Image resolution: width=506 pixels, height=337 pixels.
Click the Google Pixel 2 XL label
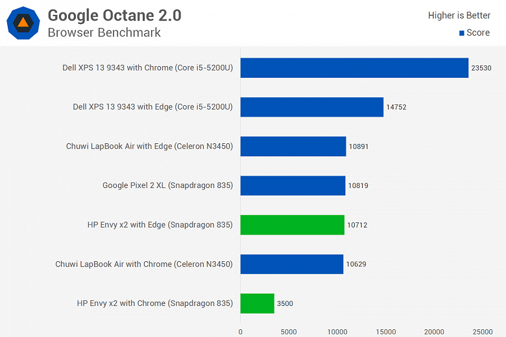pyautogui.click(x=168, y=185)
